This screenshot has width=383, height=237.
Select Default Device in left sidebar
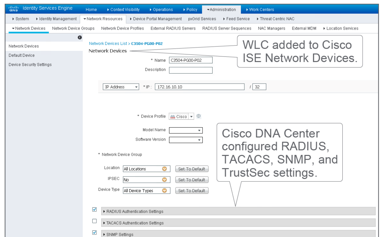click(22, 55)
